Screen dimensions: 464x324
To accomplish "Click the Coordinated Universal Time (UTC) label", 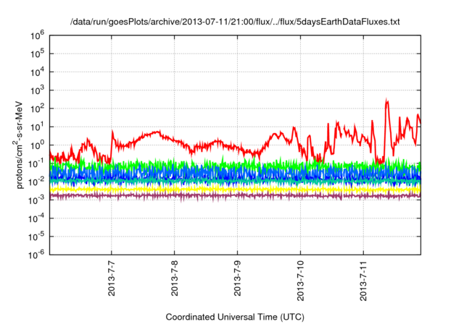I will click(235, 317).
